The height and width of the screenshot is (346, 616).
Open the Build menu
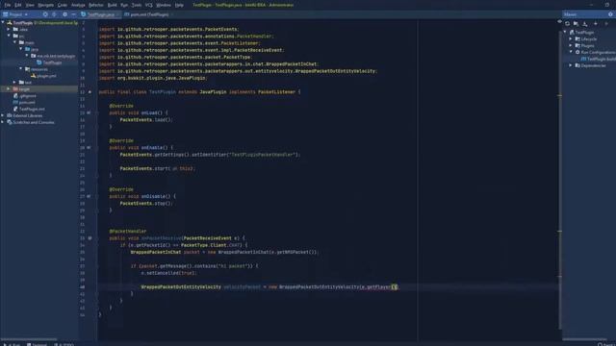click(113, 5)
